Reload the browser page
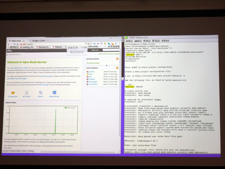 point(15,44)
